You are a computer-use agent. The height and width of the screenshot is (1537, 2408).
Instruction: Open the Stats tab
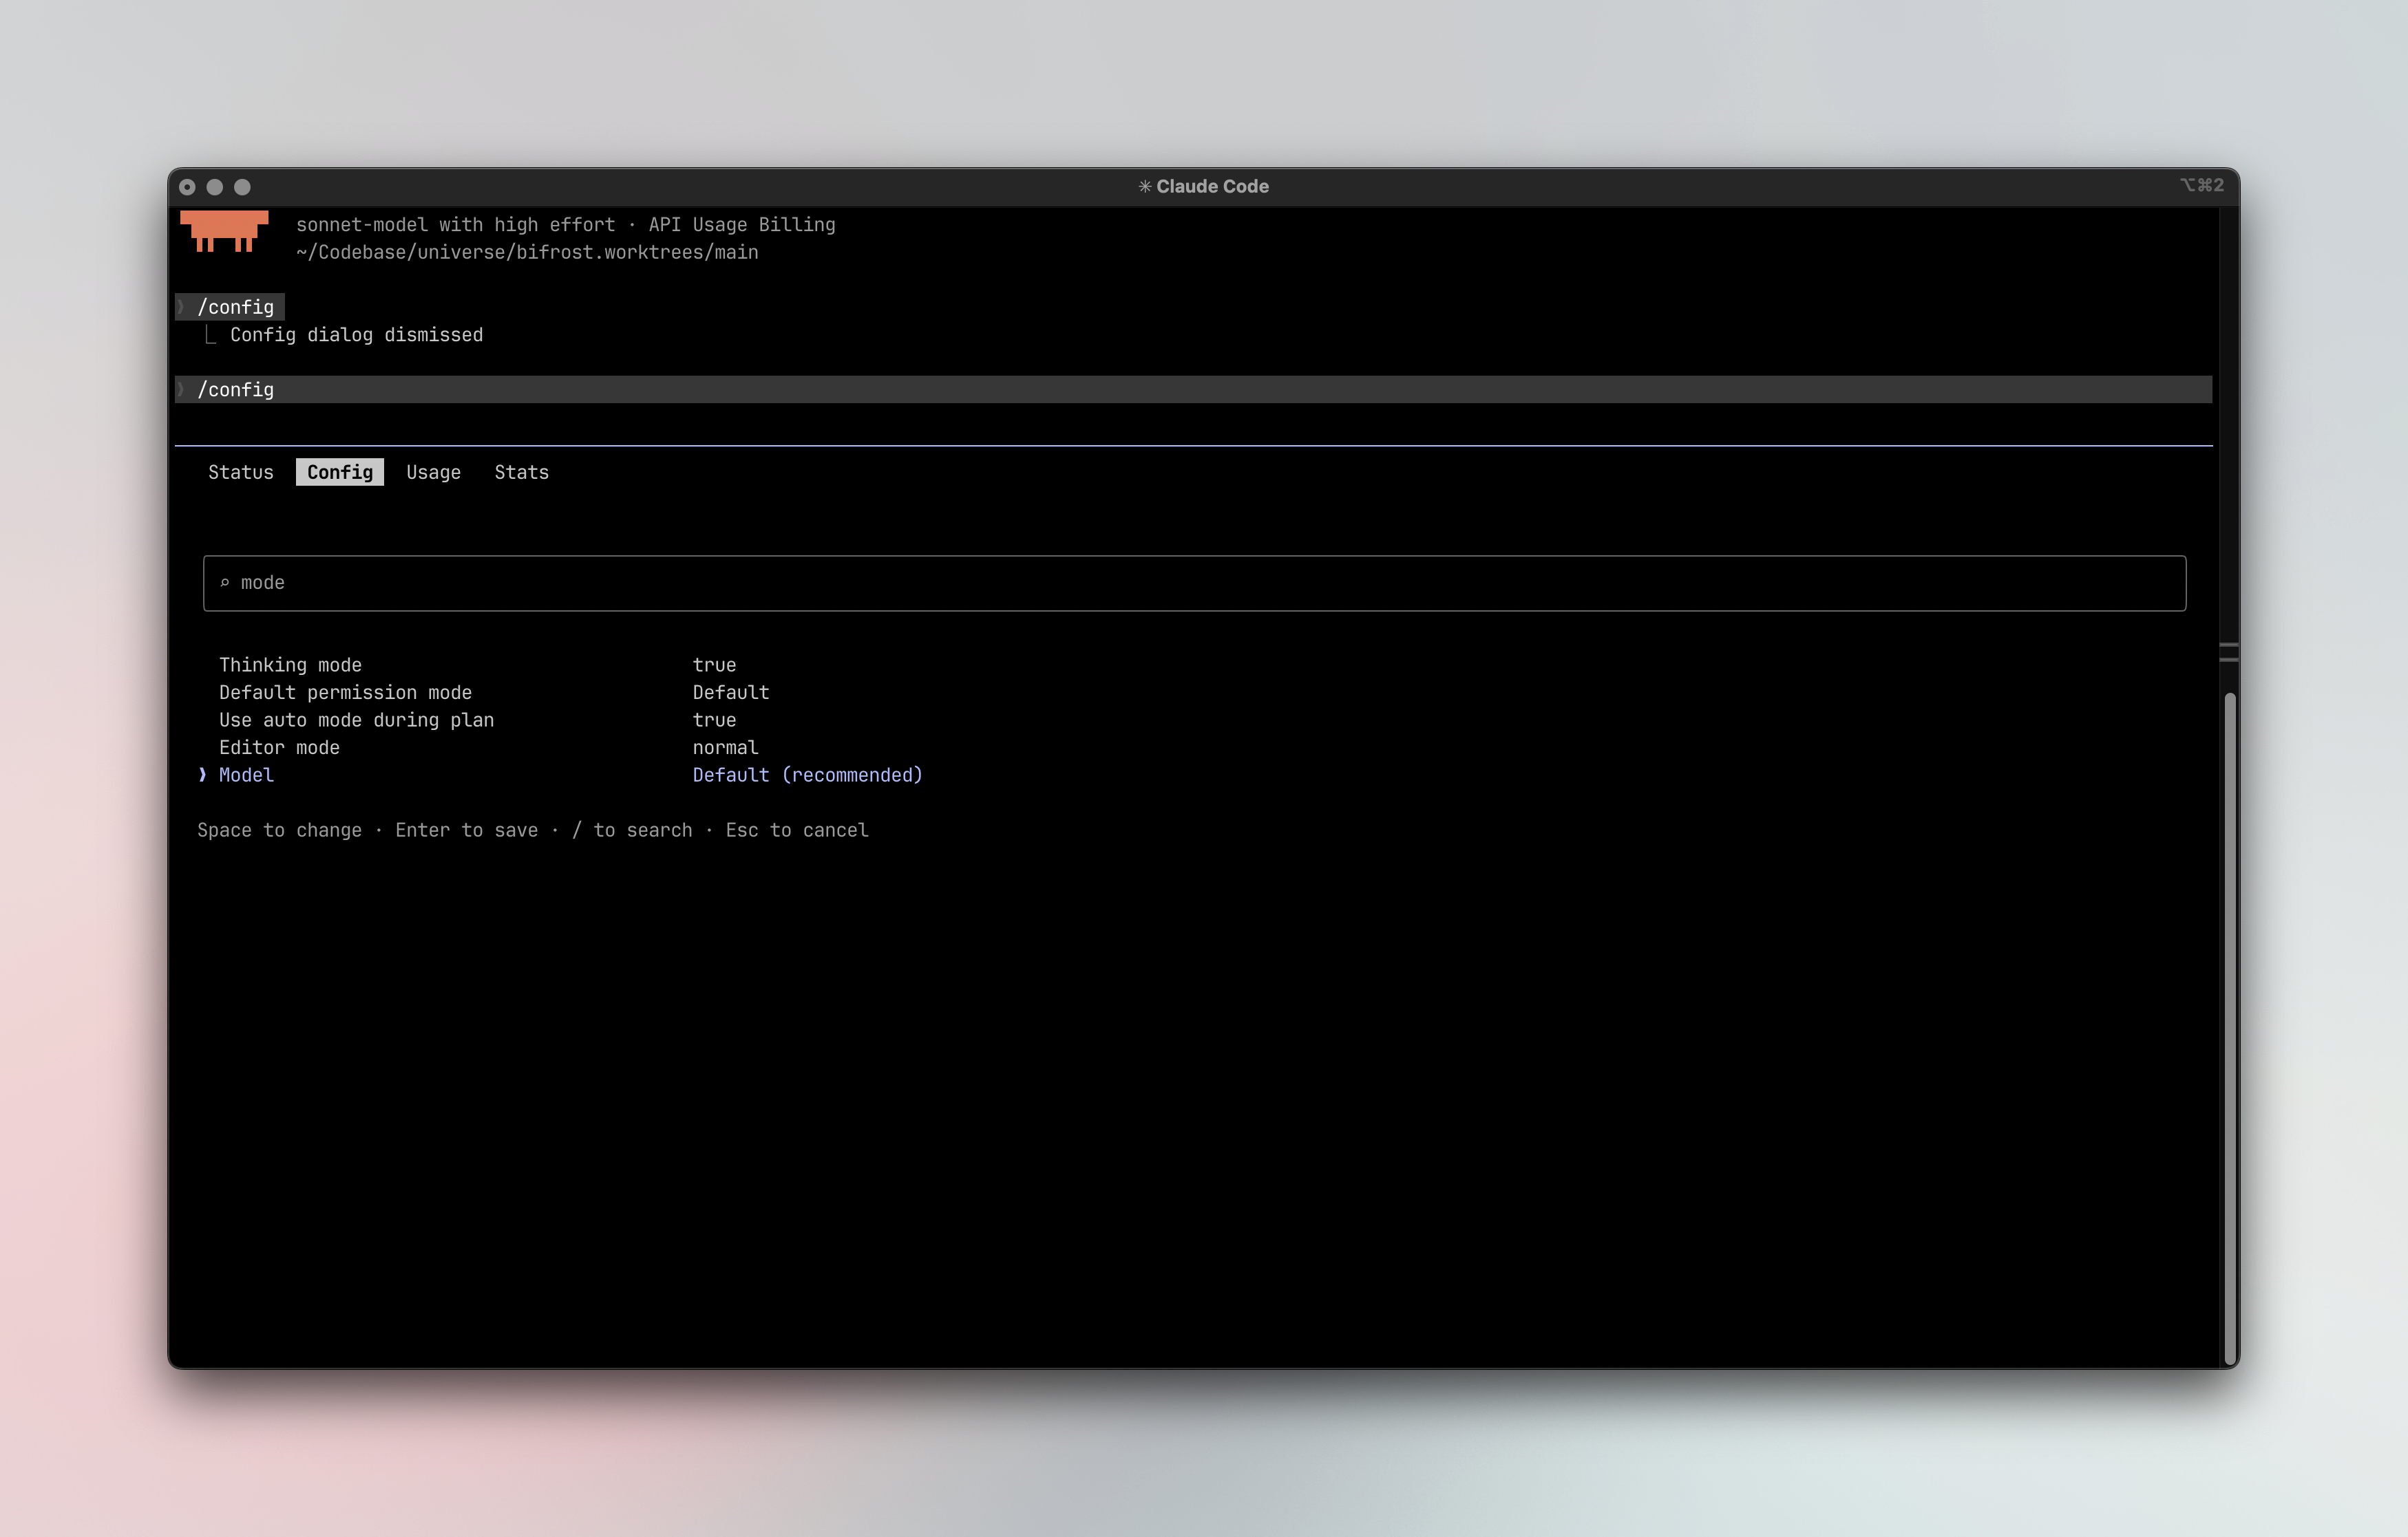(521, 472)
